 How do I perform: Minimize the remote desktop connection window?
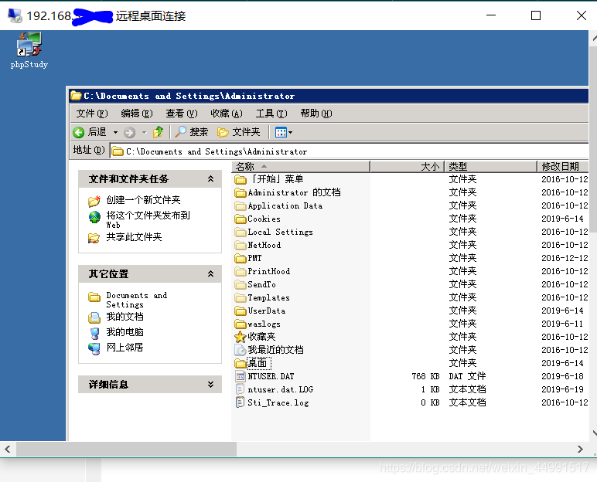(x=491, y=15)
